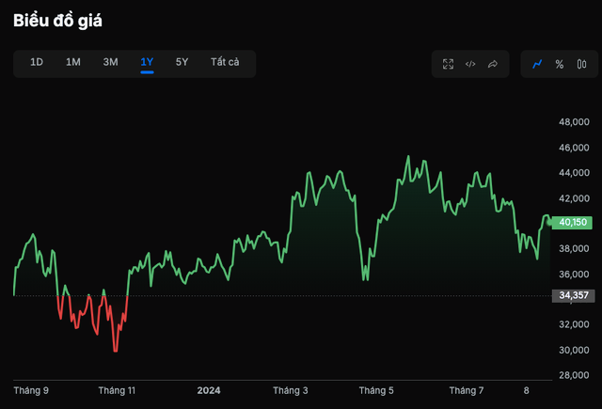The image size is (602, 409).
Task: Click the 46,000 y-axis label
Action: 574,149
